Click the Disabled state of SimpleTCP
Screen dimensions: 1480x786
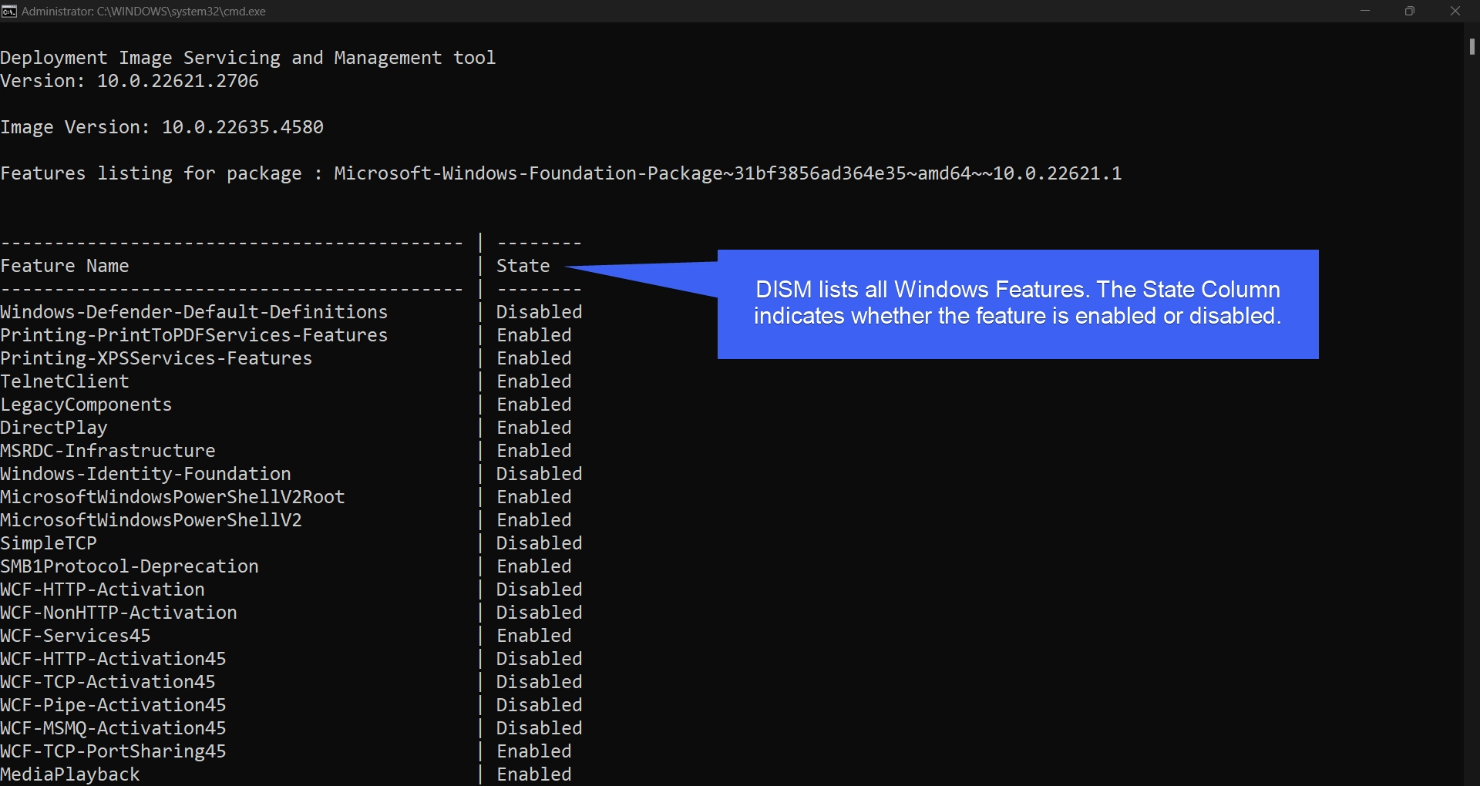(540, 543)
